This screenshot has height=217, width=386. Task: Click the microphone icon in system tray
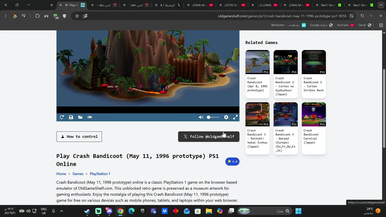click(x=53, y=211)
